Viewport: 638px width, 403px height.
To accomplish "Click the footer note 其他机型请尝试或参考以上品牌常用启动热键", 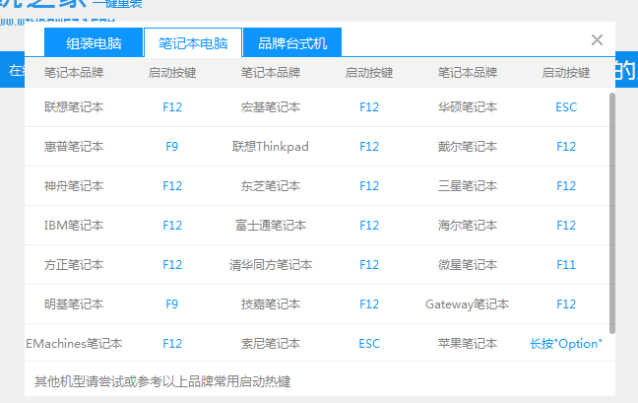I will click(x=162, y=381).
